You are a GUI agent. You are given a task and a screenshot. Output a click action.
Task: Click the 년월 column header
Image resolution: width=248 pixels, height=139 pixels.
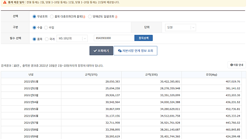coord(31,75)
